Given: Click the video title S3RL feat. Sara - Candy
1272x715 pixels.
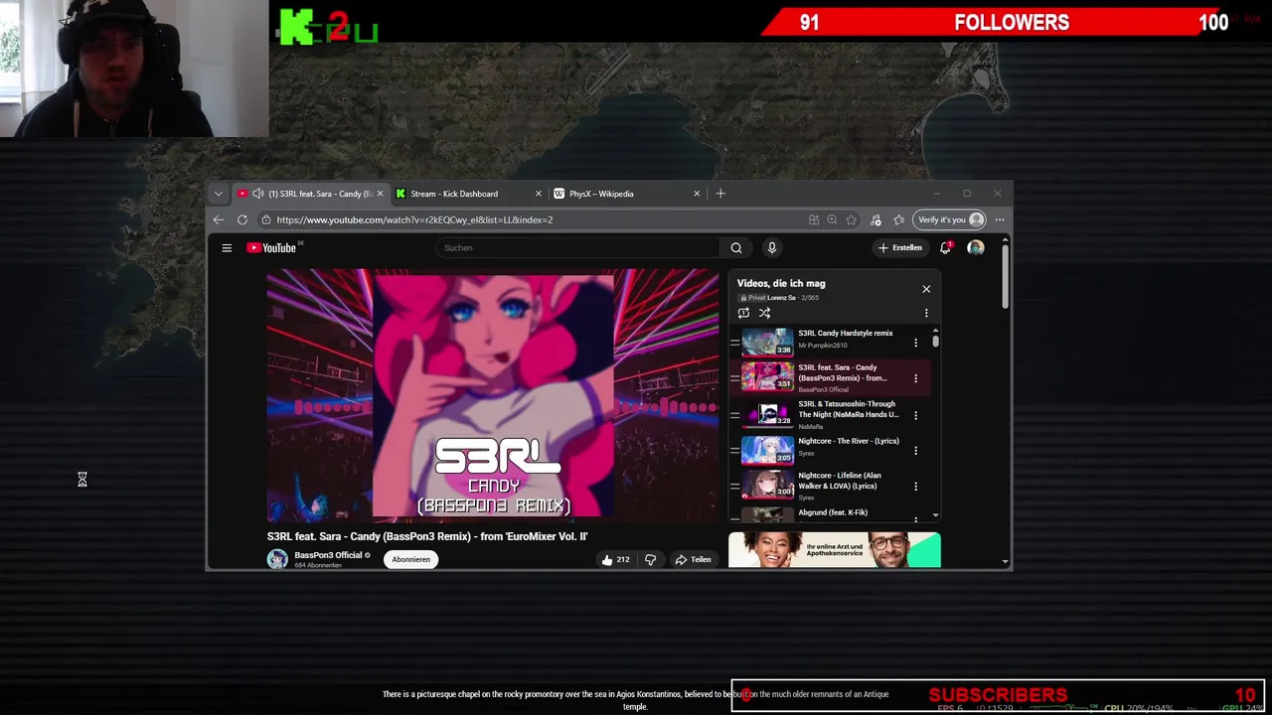Looking at the screenshot, I should point(427,536).
